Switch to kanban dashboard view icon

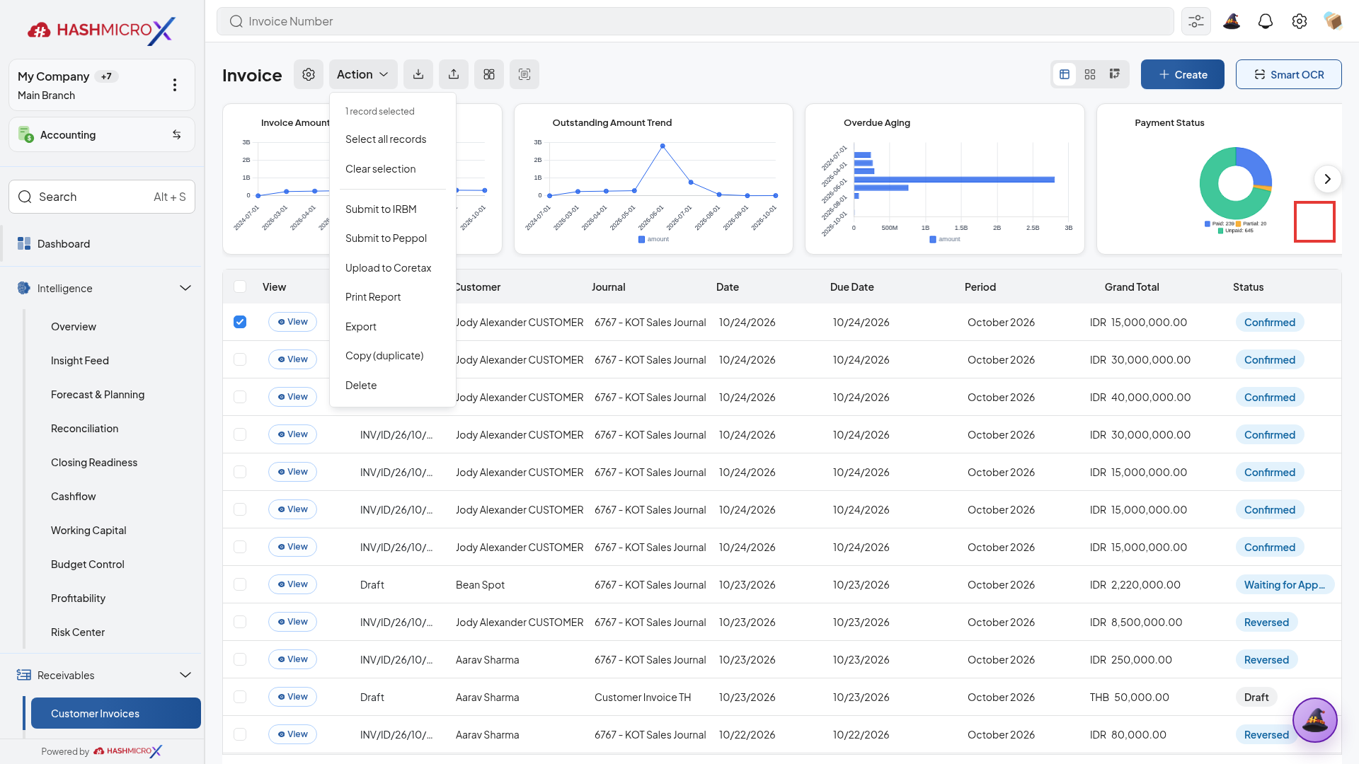tap(1115, 74)
